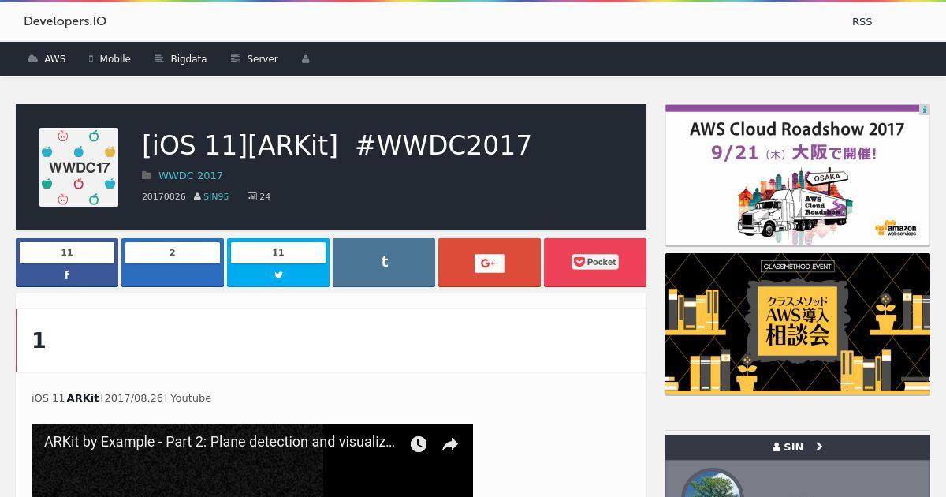946x497 pixels.
Task: Click the user icon in navigation bar
Action: pos(306,59)
